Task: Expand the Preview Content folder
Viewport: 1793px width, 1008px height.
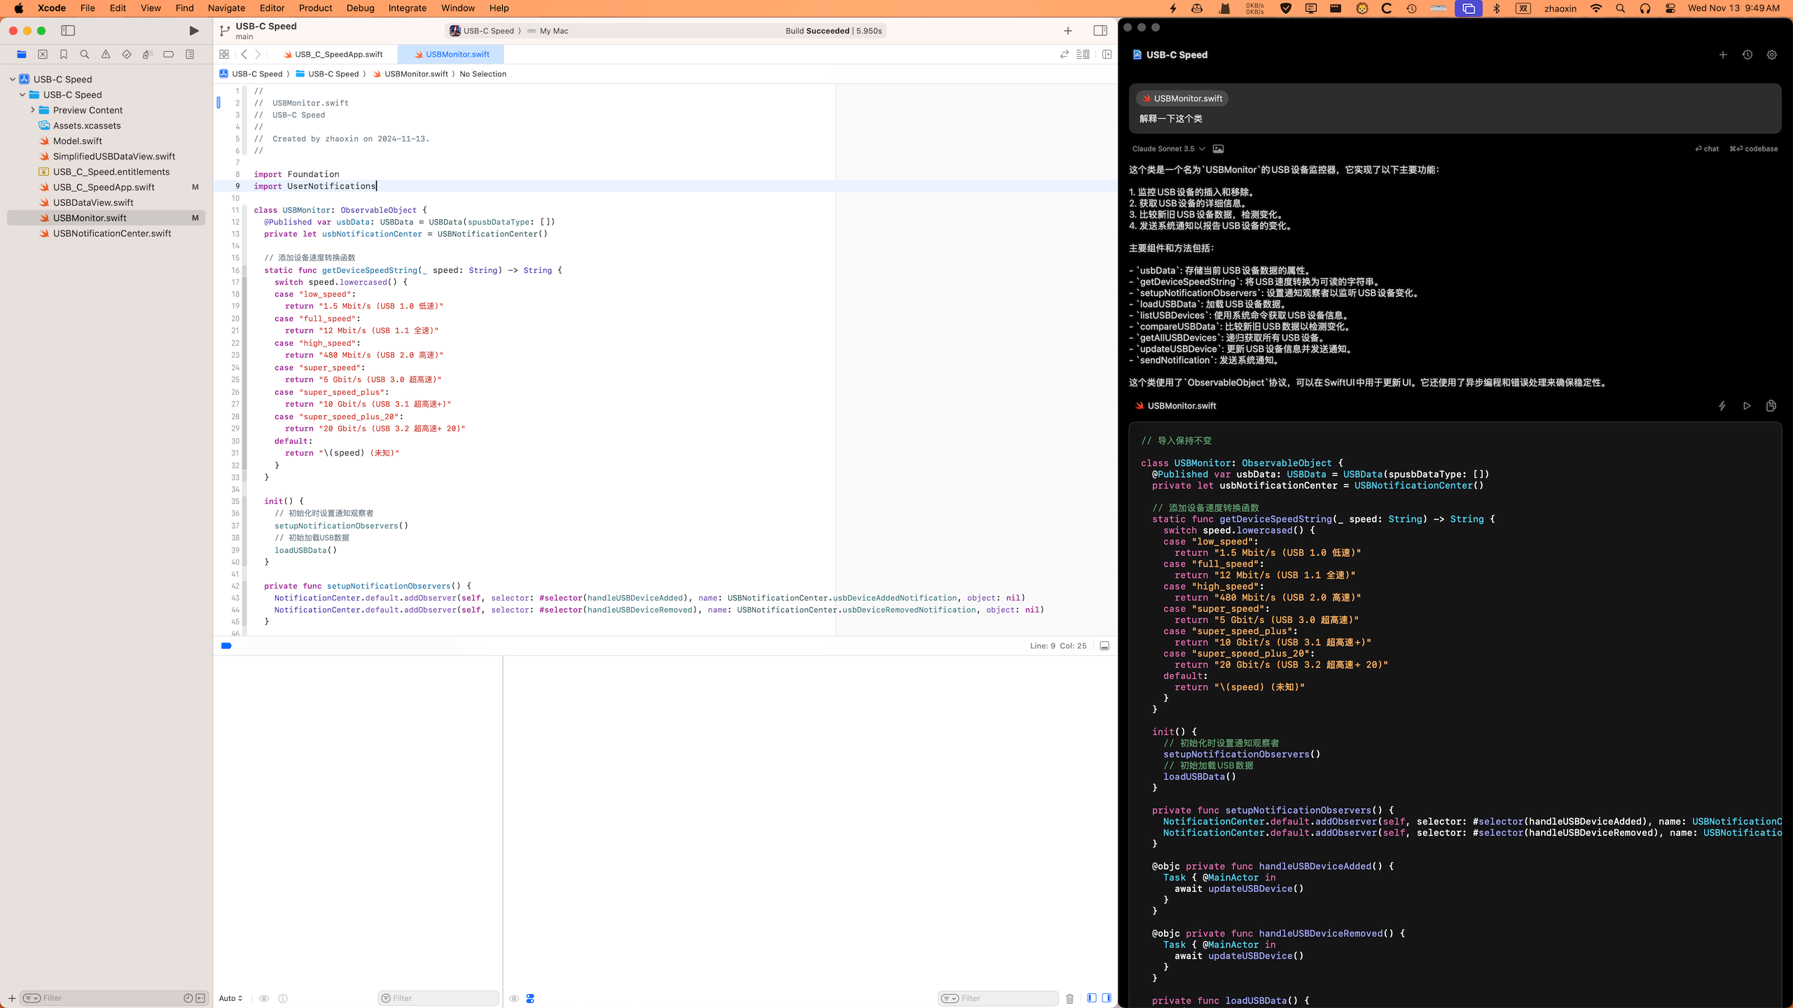Action: coord(32,110)
